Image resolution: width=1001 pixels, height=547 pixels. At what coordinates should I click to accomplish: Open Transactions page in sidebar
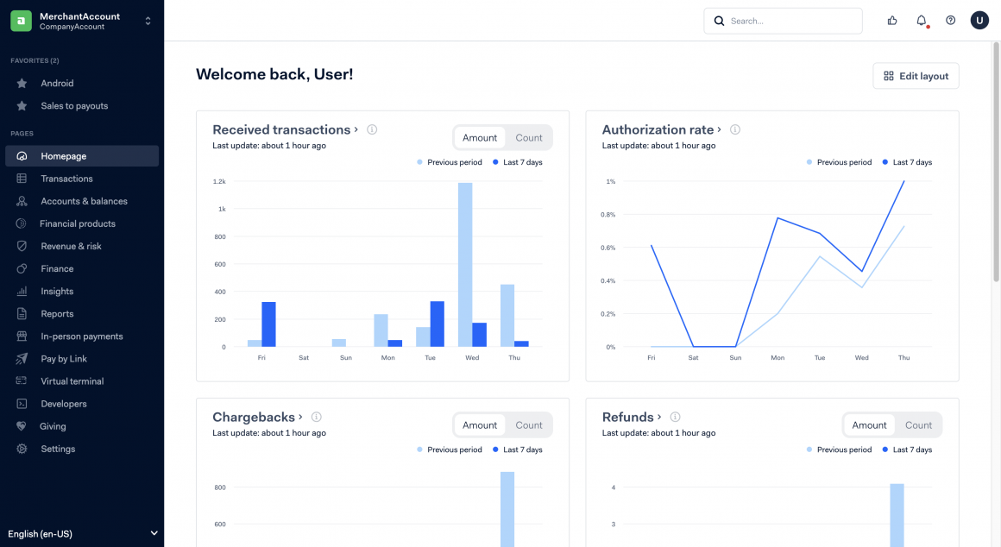click(x=66, y=179)
